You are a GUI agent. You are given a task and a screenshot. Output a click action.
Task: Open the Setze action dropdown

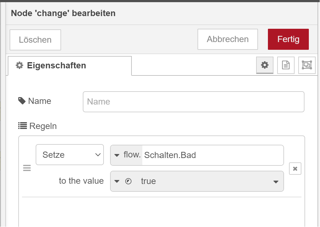70,155
